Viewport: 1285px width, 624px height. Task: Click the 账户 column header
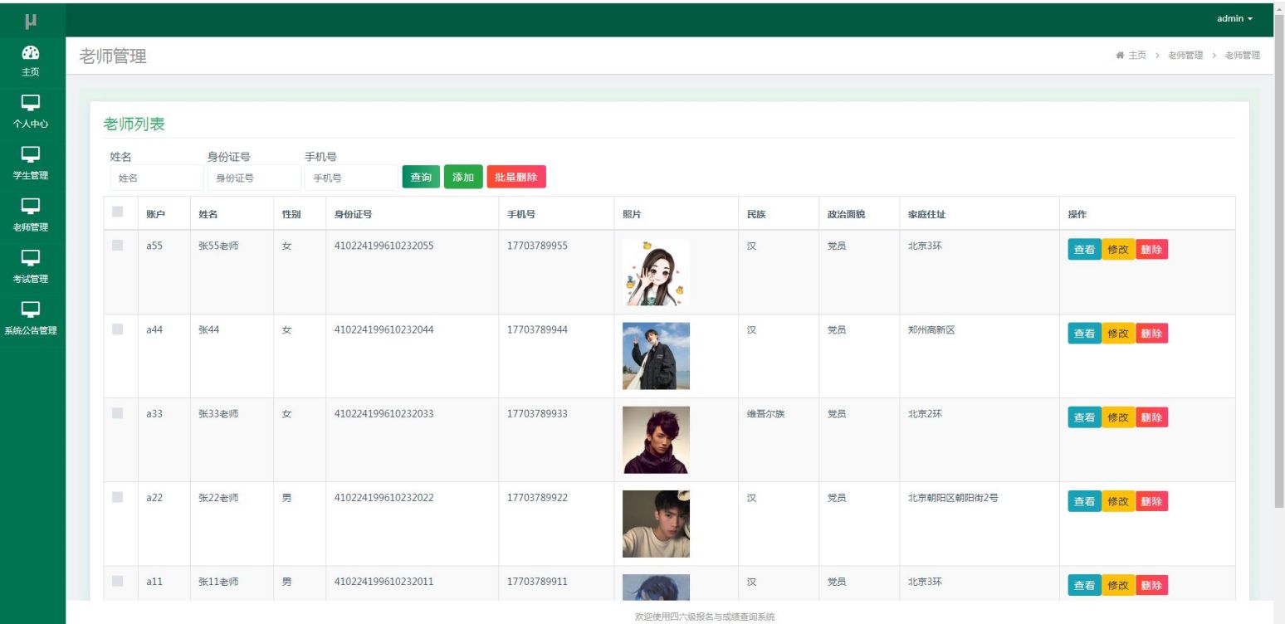point(155,214)
